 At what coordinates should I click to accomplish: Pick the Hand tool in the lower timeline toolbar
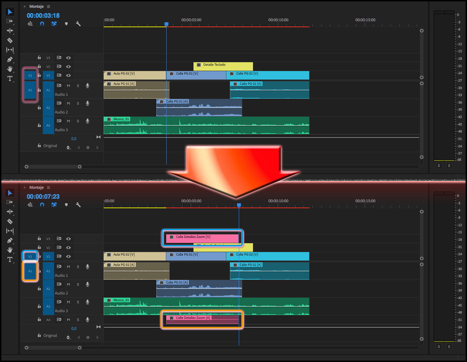(10, 250)
